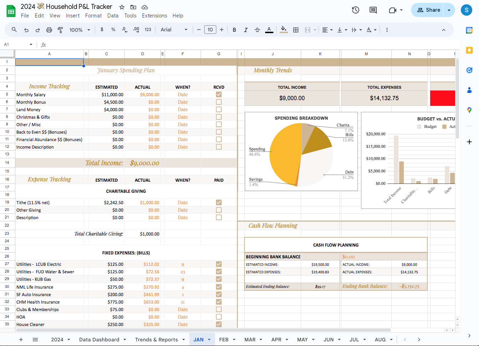
Task: Open the Format menu
Action: tap(93, 16)
